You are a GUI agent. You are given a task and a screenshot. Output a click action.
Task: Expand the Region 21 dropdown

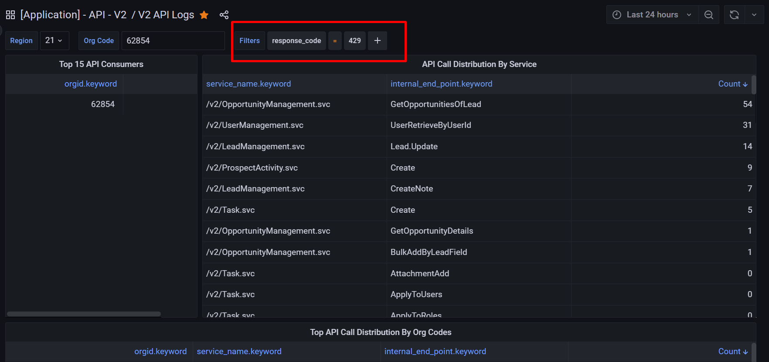(54, 40)
